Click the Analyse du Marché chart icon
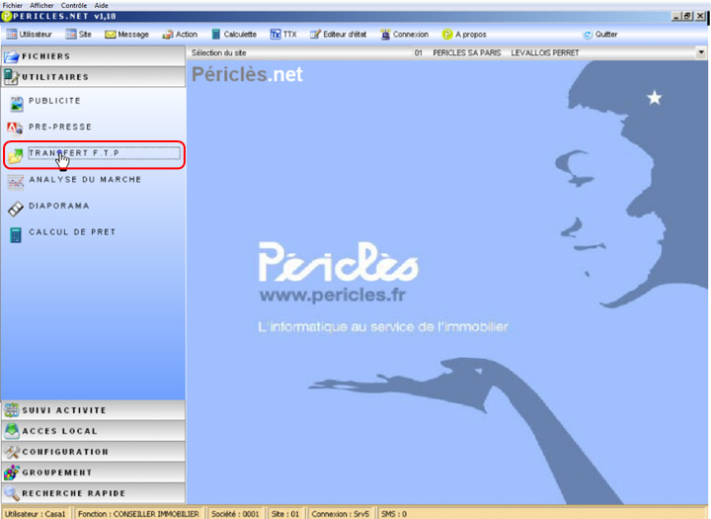Viewport: 711px width, 519px height. [16, 181]
